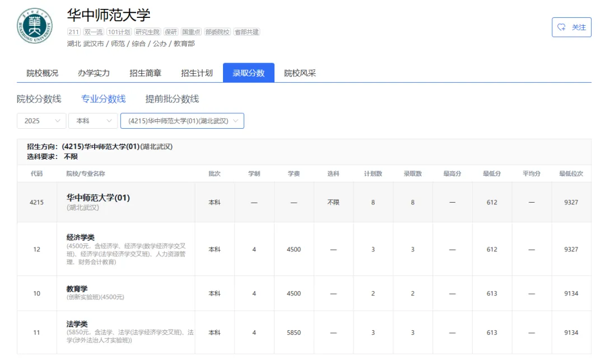Screen dimensions: 605x361
Task: Expand the (4215)华中师范大学(01) direction dropdown
Action: [x=182, y=121]
